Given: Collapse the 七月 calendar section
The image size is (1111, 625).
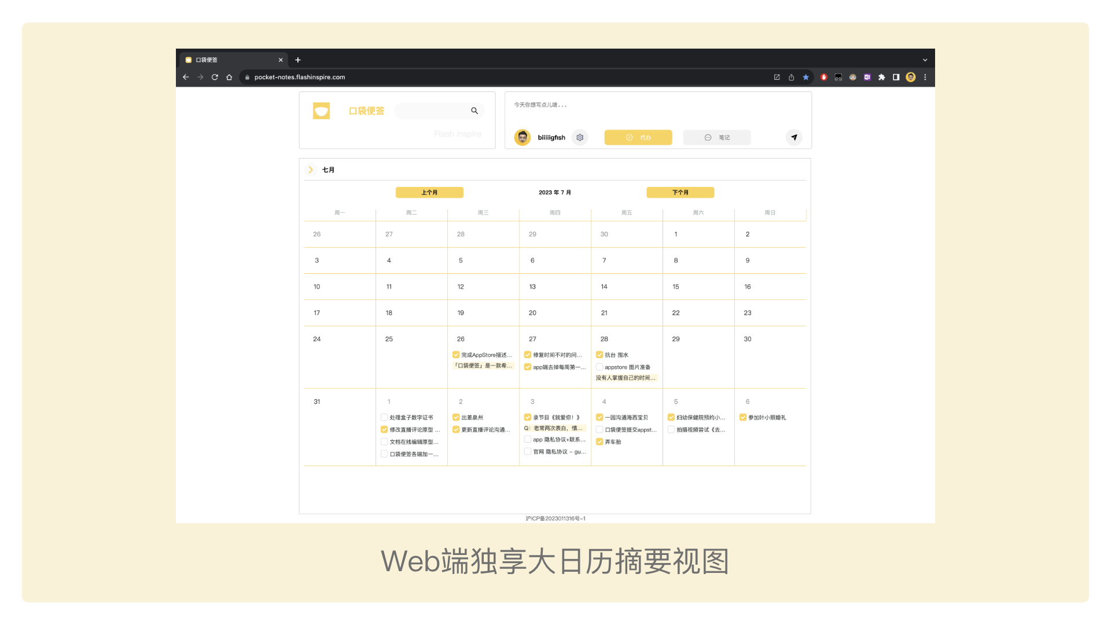Looking at the screenshot, I should [x=311, y=170].
